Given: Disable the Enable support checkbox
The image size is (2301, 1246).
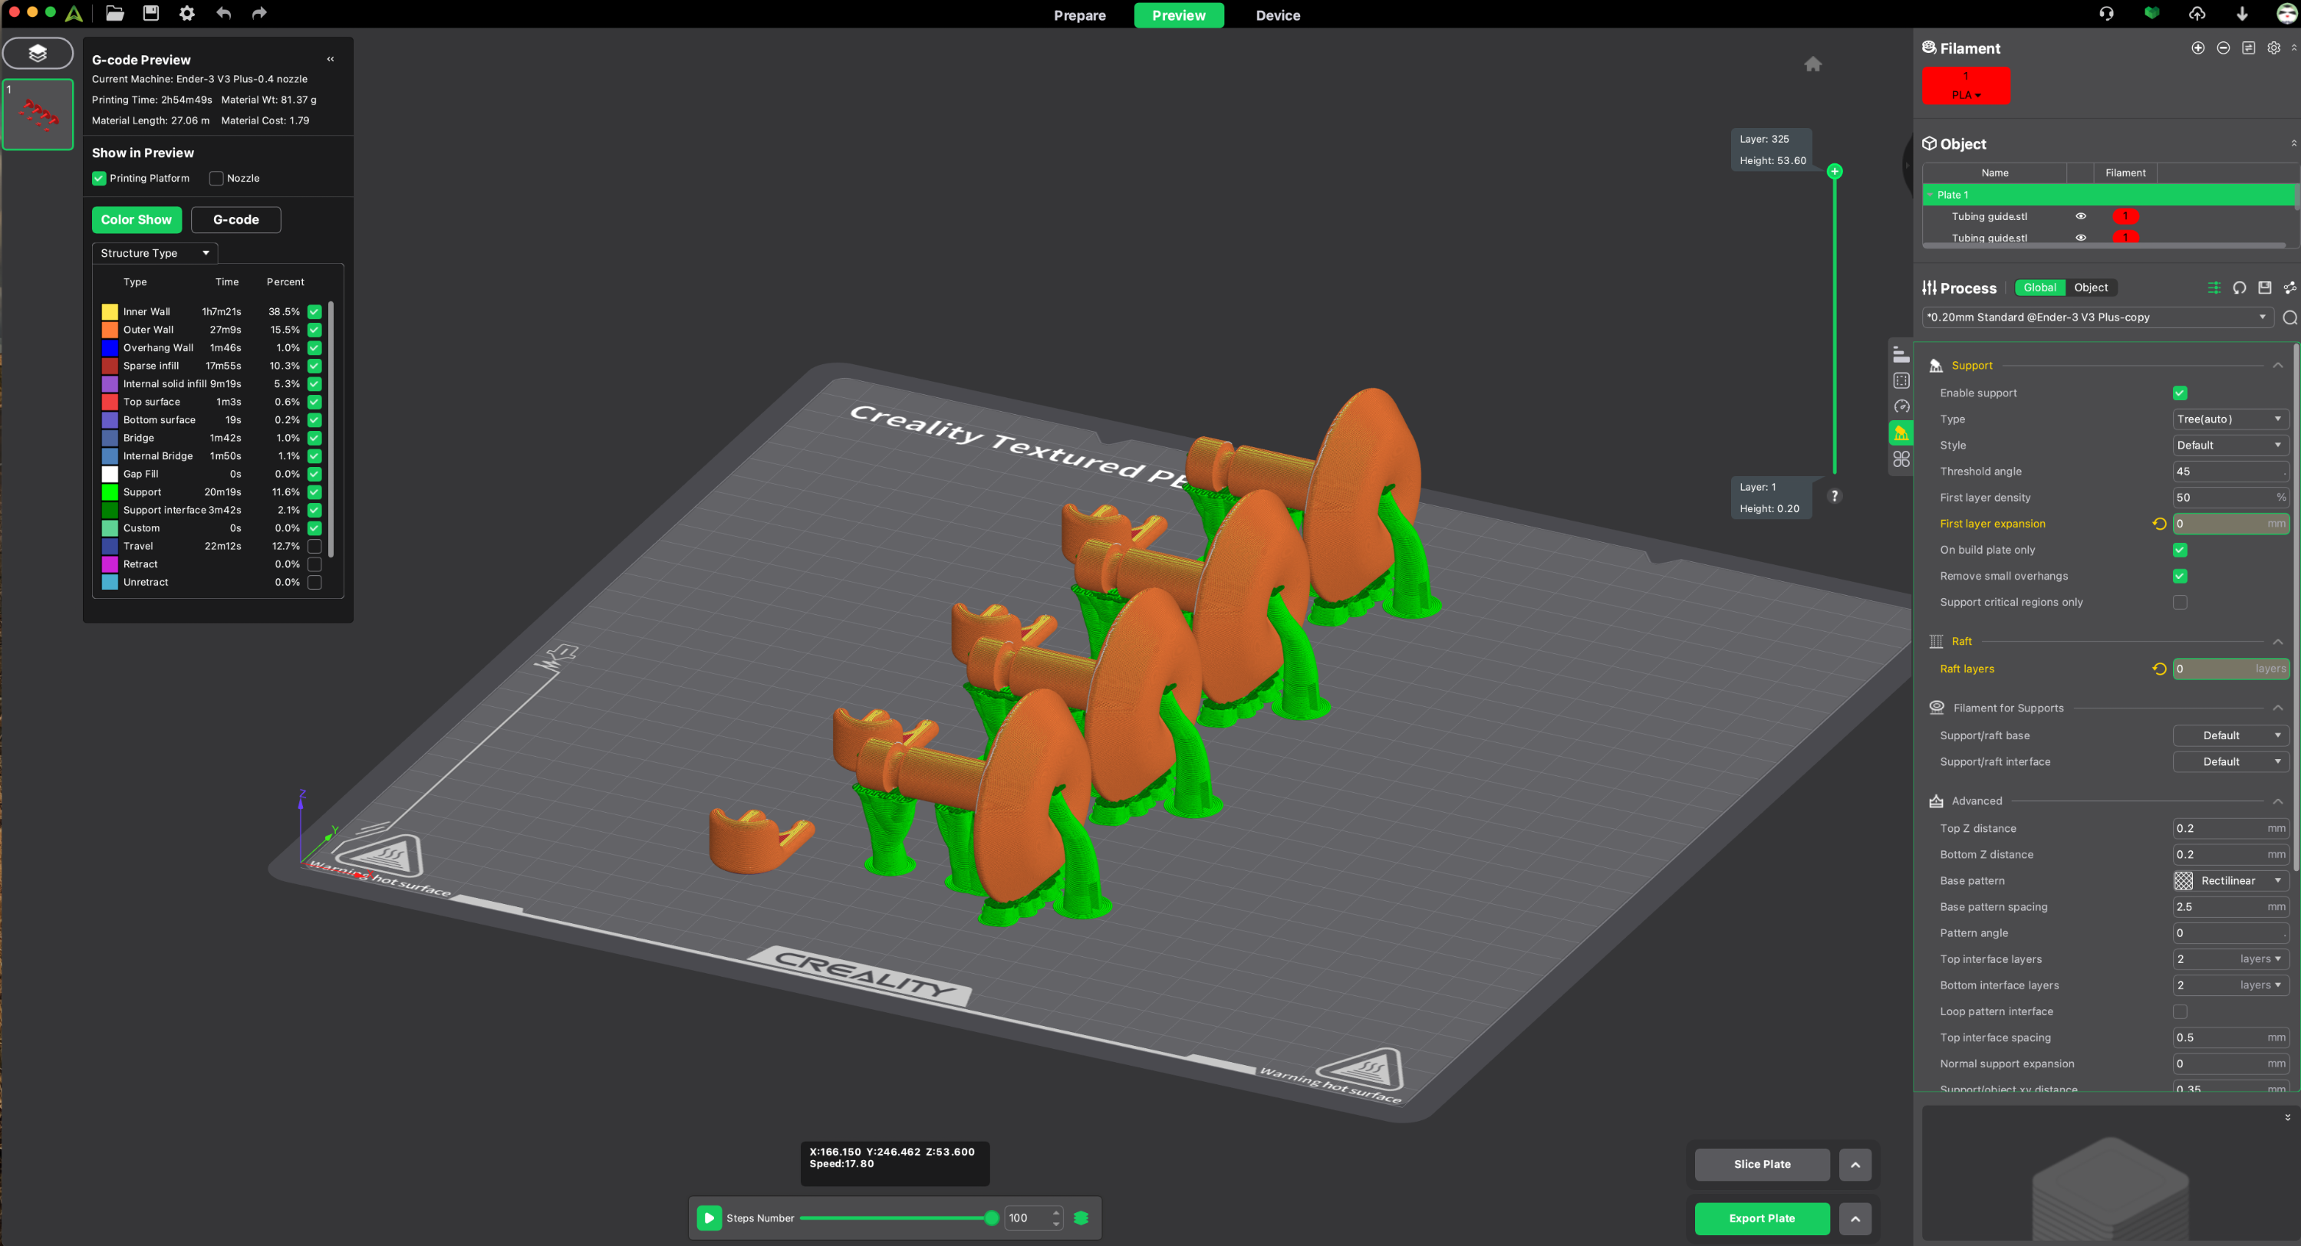Looking at the screenshot, I should click(x=2180, y=393).
